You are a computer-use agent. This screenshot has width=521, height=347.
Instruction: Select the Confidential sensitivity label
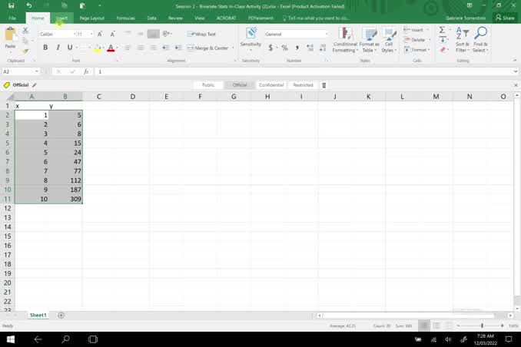click(271, 85)
